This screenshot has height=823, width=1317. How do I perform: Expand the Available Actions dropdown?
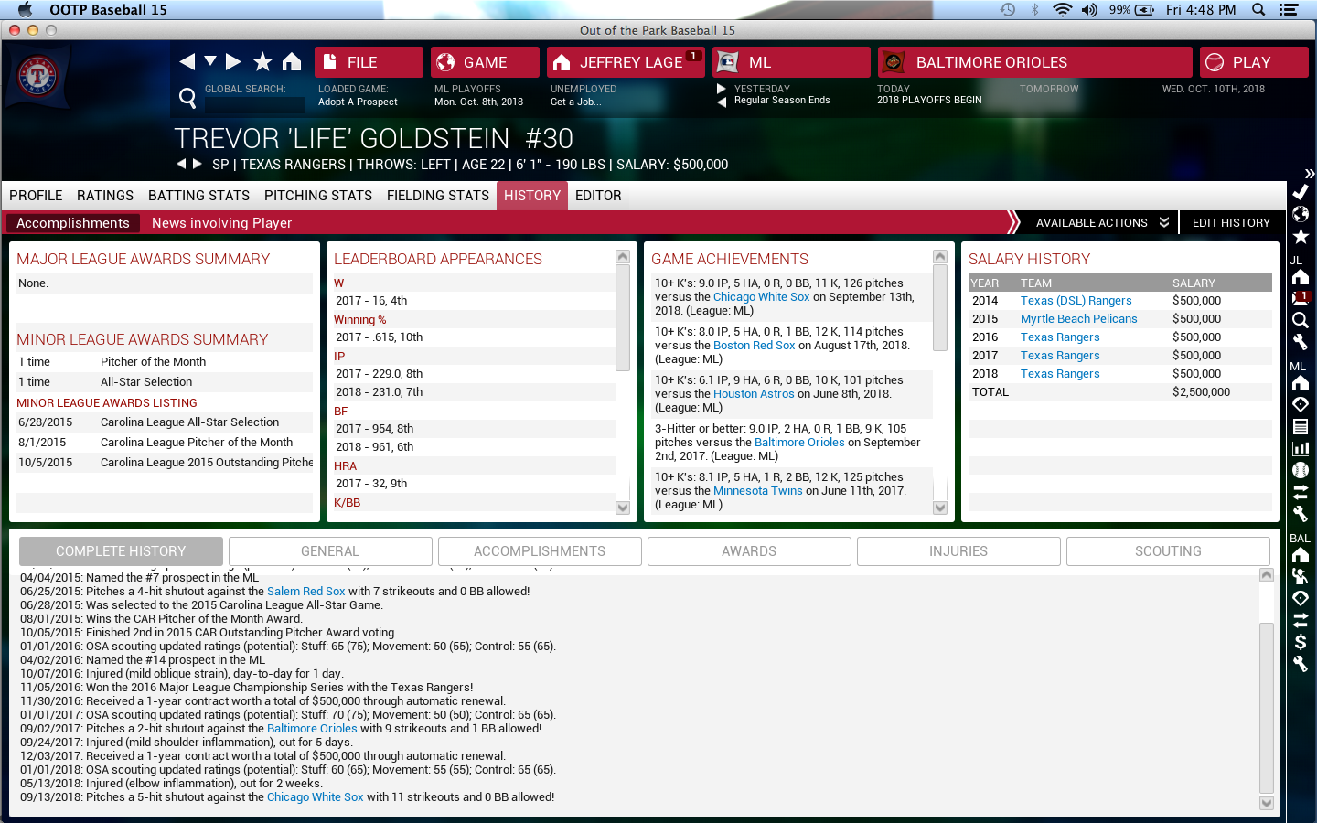1101,223
